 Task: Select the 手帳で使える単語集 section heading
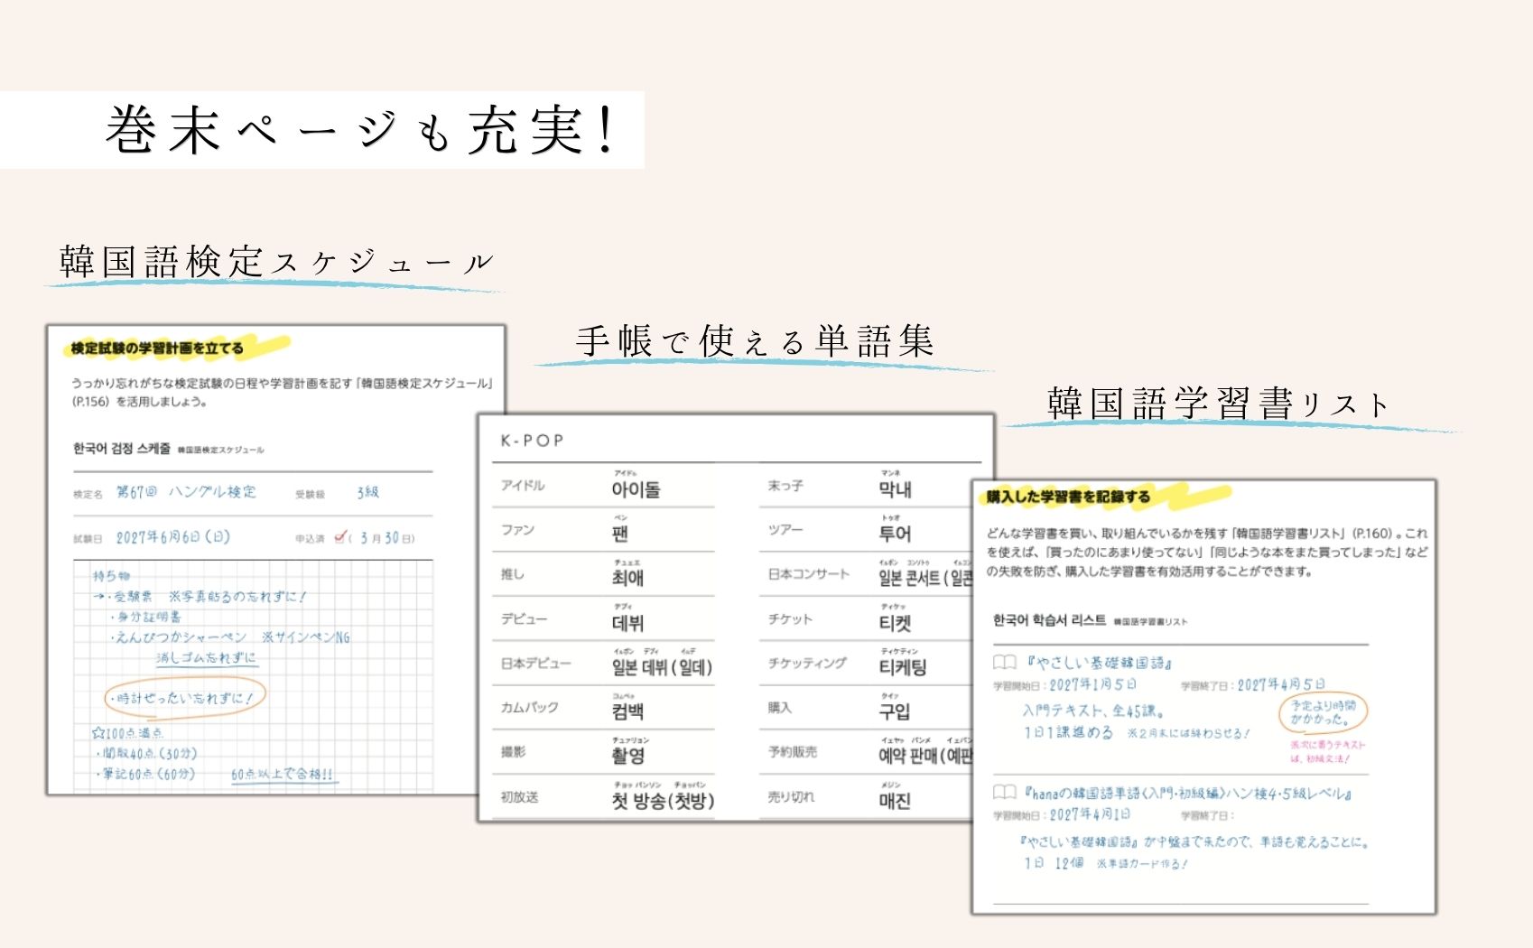click(x=755, y=341)
